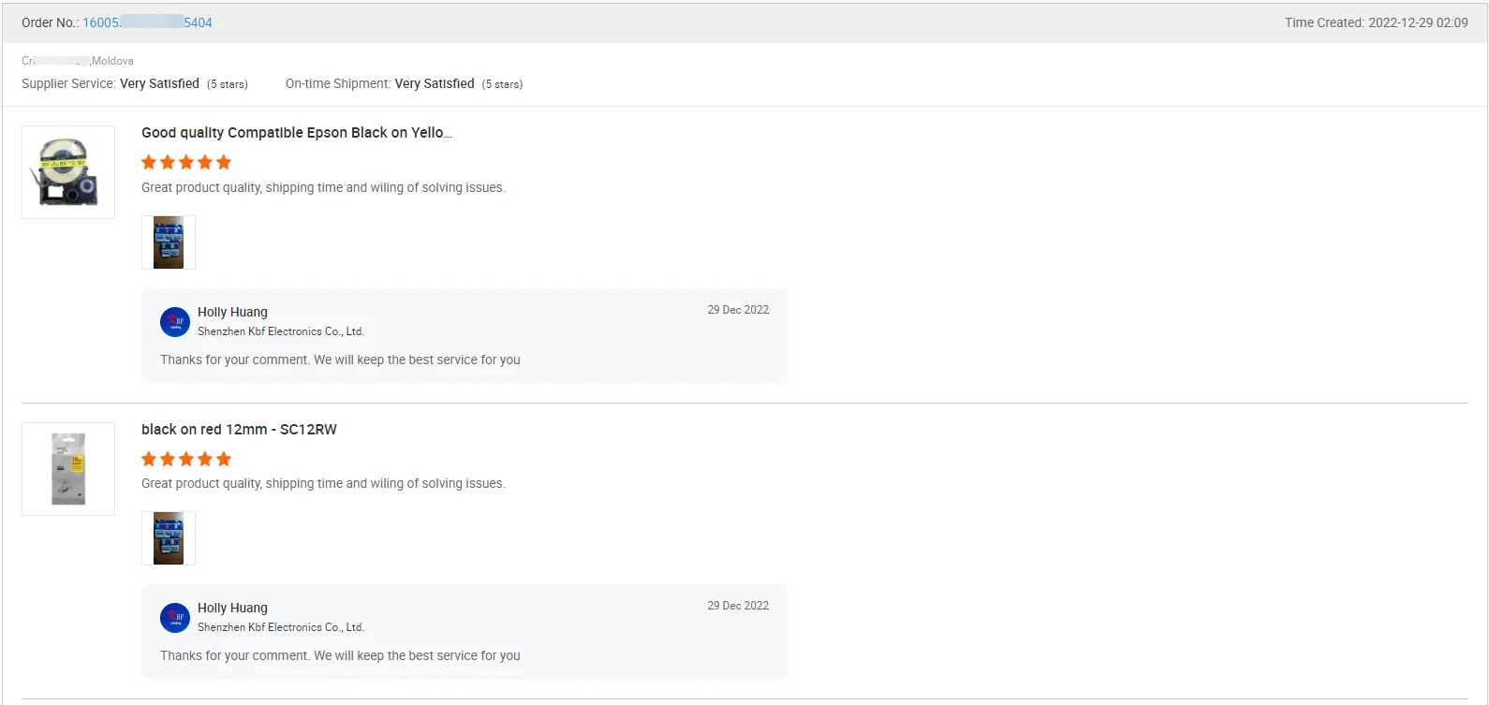Click the black on red 12mm product thumbnail
The height and width of the screenshot is (705, 1489).
[x=68, y=469]
